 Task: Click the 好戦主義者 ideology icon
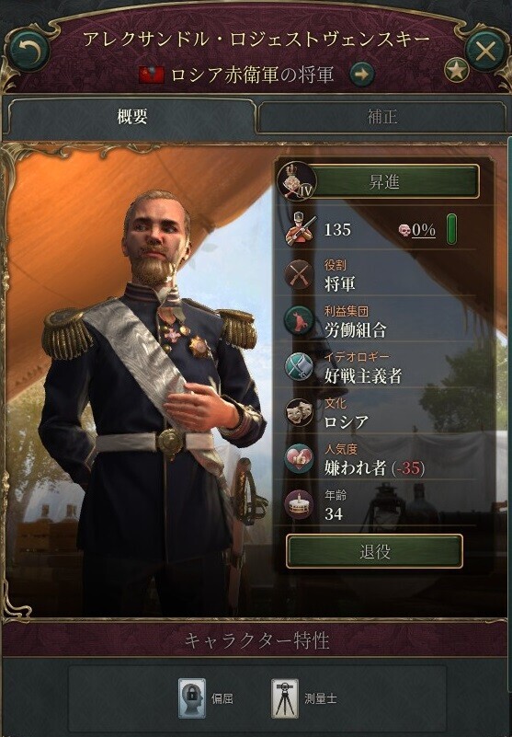[x=300, y=367]
